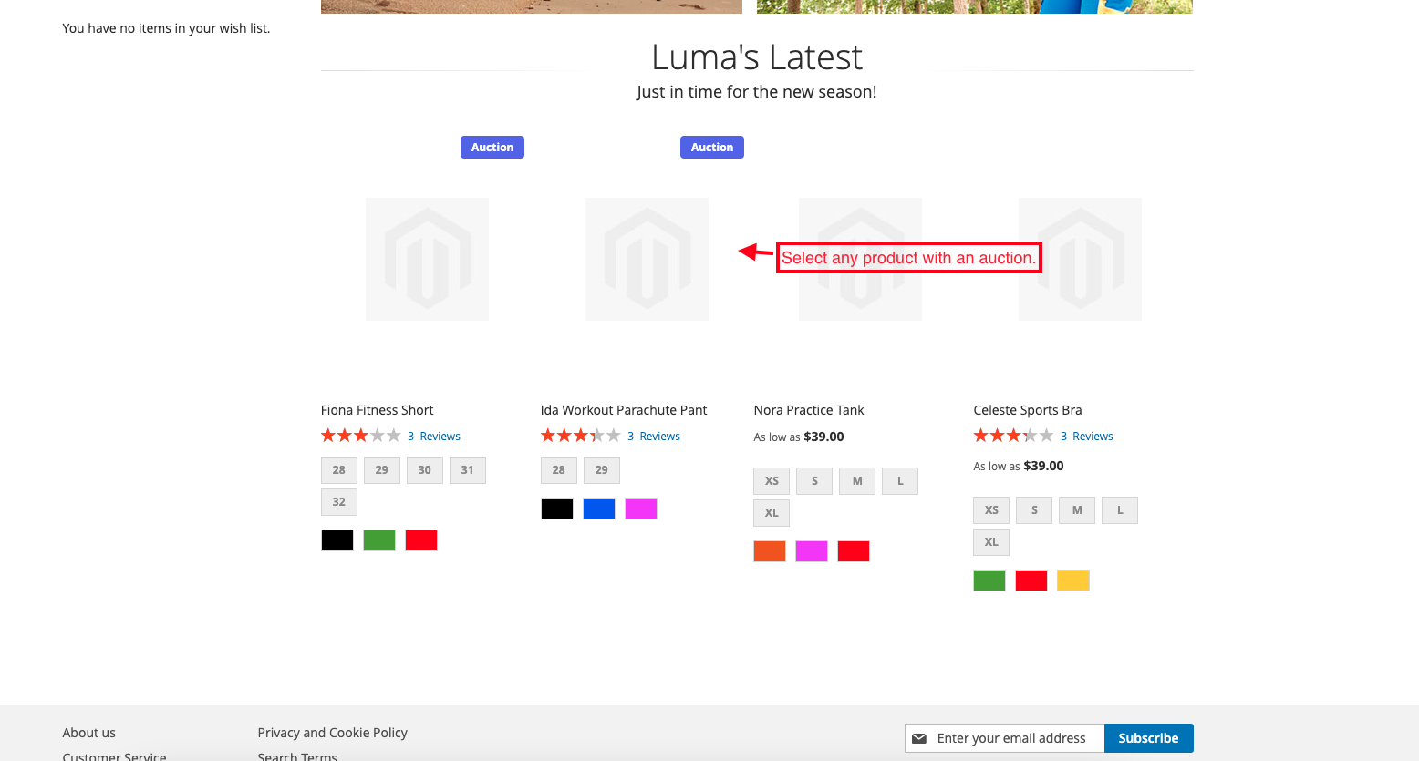The image size is (1419, 761).
Task: Select the blue swatch for Ida Workout Pant
Action: click(598, 509)
